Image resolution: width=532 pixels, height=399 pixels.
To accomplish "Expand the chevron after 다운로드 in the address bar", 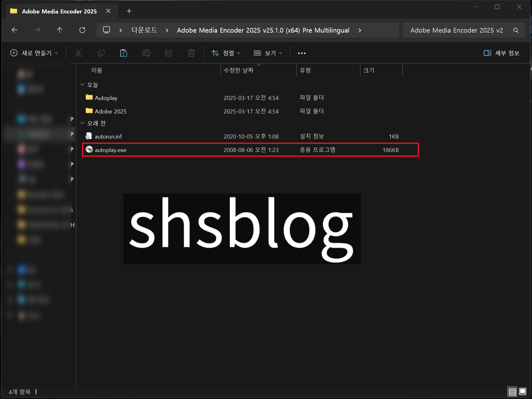I will (x=167, y=30).
